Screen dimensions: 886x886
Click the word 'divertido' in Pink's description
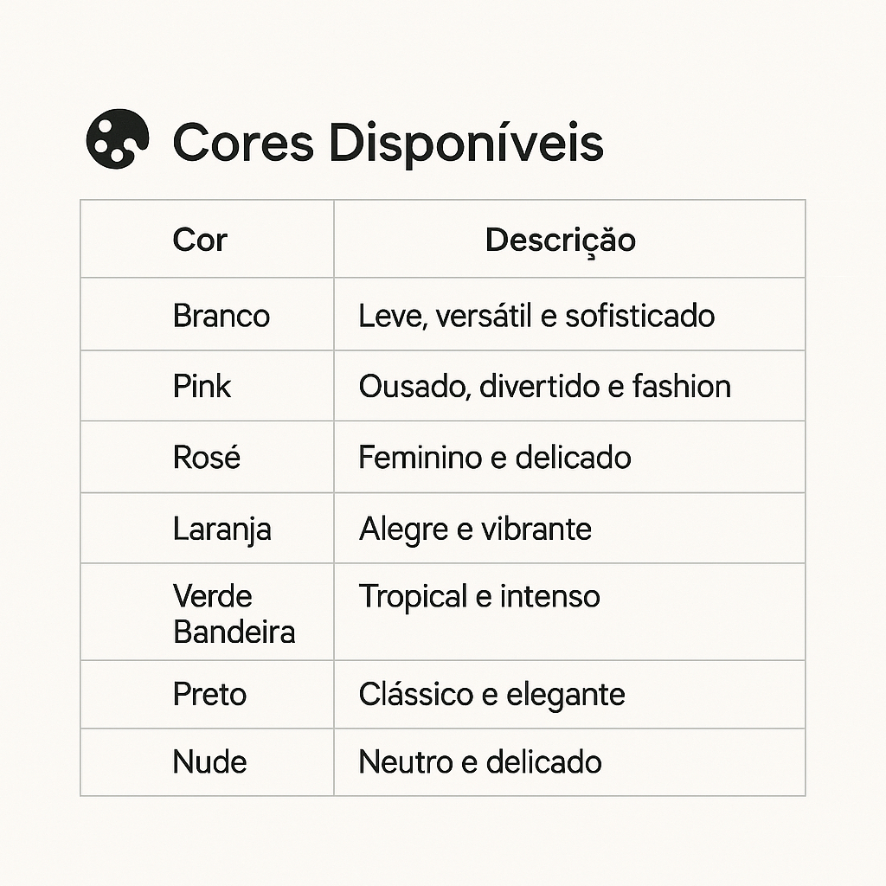(534, 386)
